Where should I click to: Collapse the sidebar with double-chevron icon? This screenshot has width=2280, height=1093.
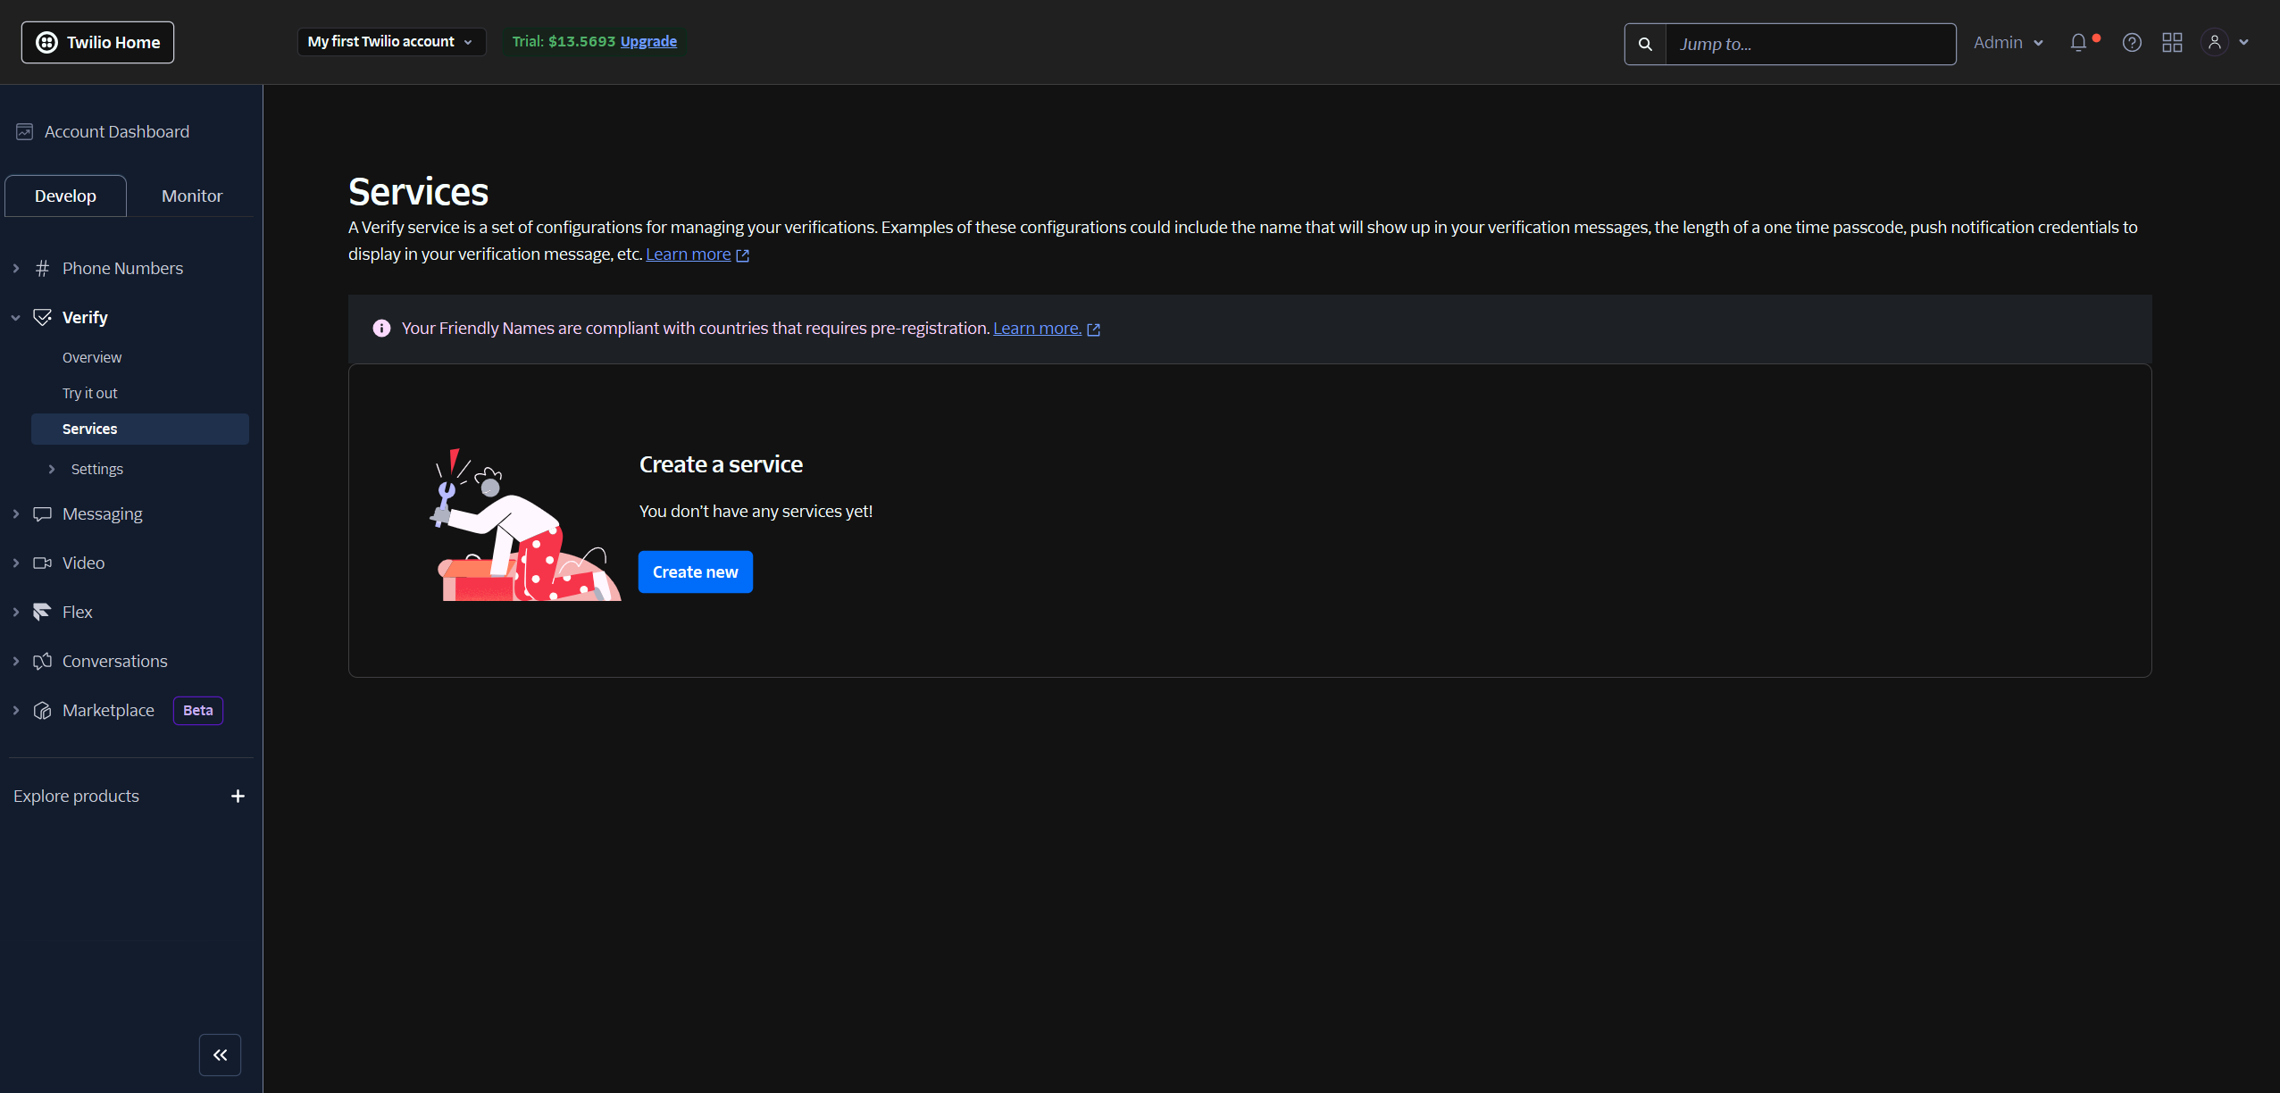click(220, 1055)
